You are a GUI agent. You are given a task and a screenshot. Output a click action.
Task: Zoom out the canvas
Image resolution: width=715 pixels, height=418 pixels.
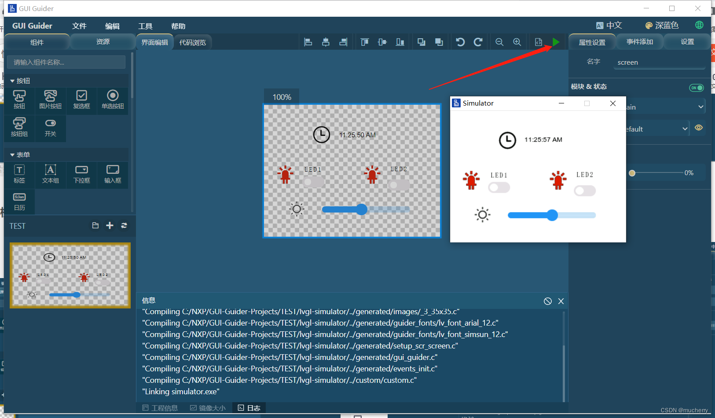499,42
